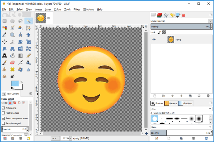Toggle Lock pixels paintbrush icon
Screen dimensions: 214x142
[159, 32]
